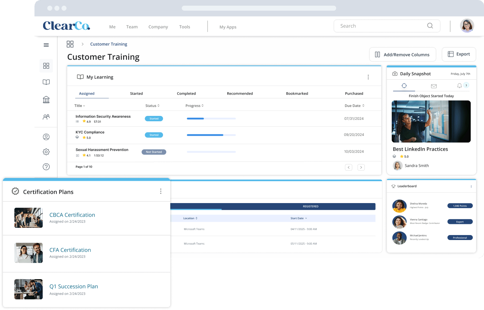Select the mail icon tab in Daily Snapshot
484x310 pixels.
434,86
